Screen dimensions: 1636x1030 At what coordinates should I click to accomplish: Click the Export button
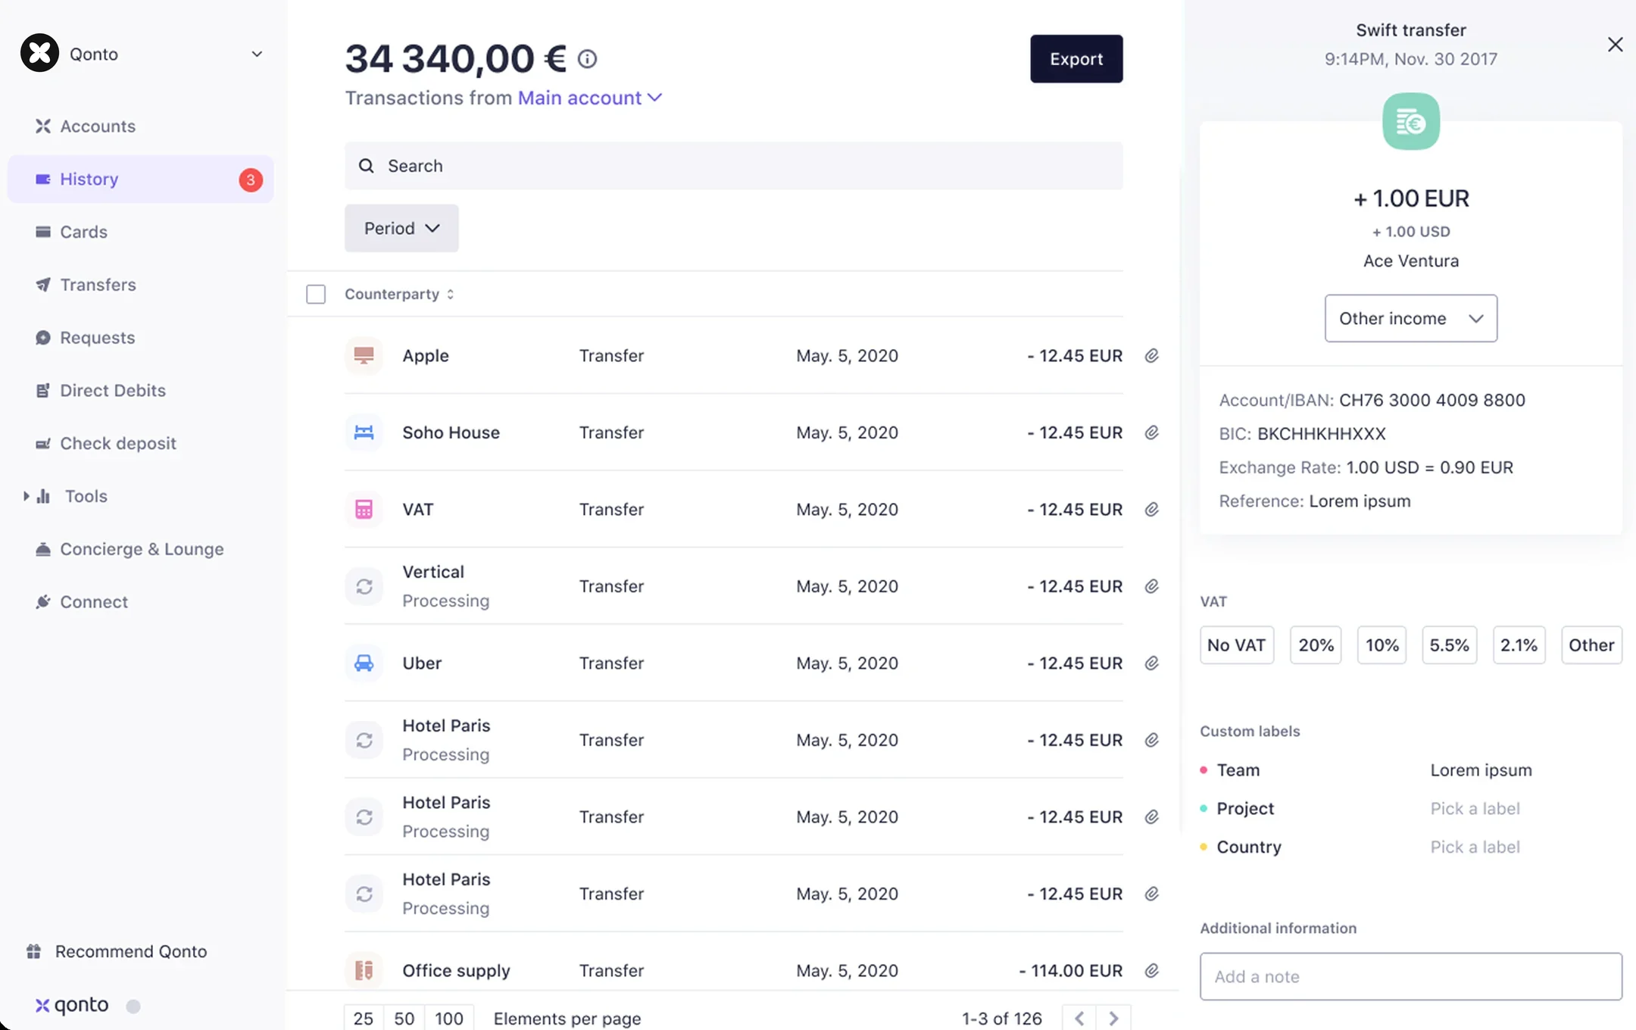click(1076, 59)
